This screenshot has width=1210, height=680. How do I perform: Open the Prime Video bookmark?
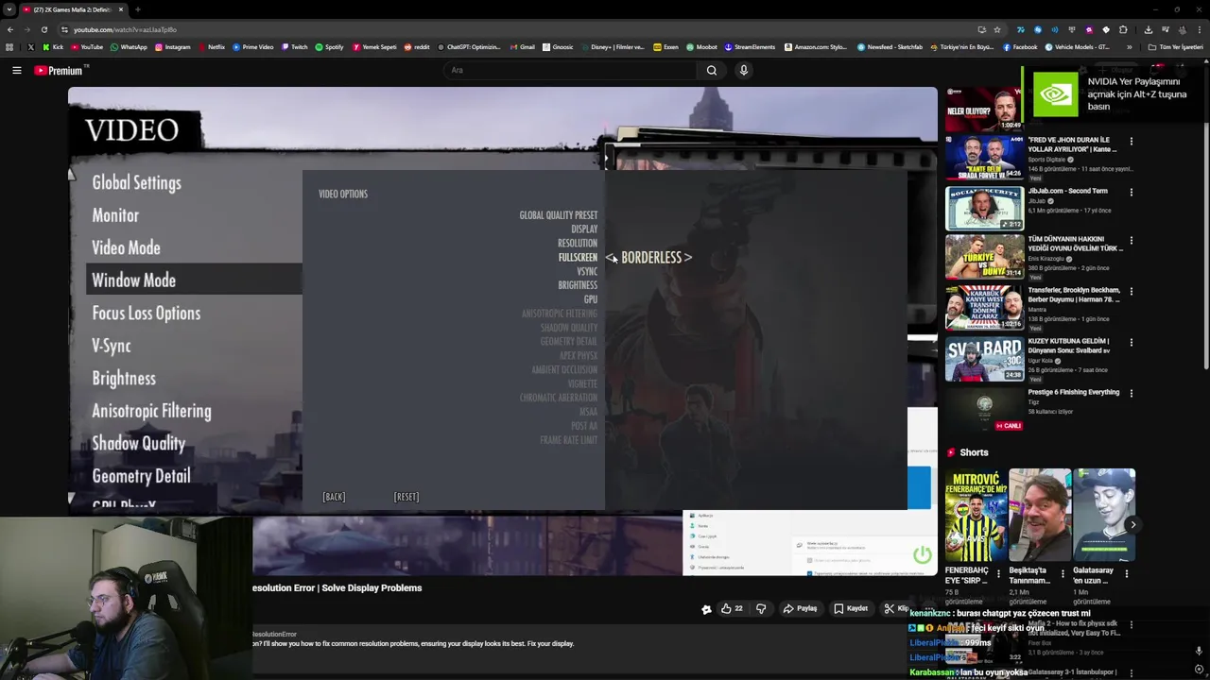pos(253,47)
